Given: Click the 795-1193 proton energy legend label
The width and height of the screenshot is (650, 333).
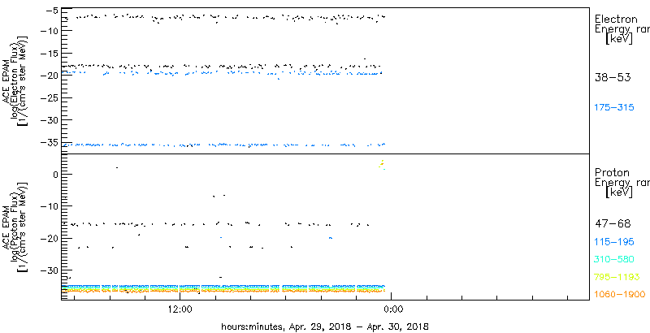Looking at the screenshot, I should 617,277.
